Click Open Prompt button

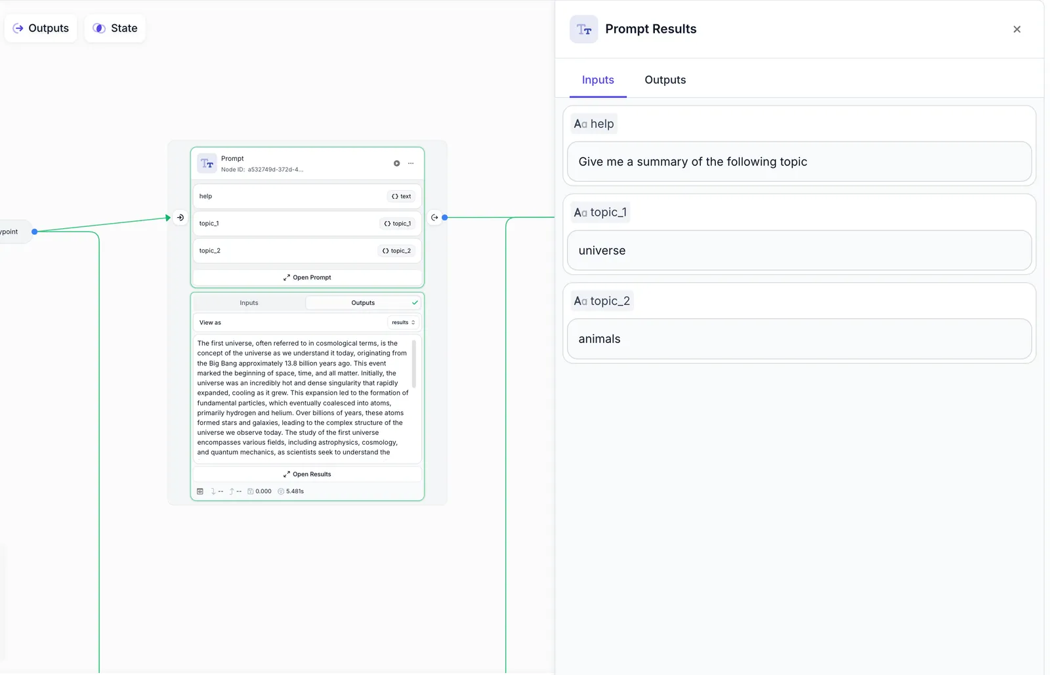tap(307, 277)
